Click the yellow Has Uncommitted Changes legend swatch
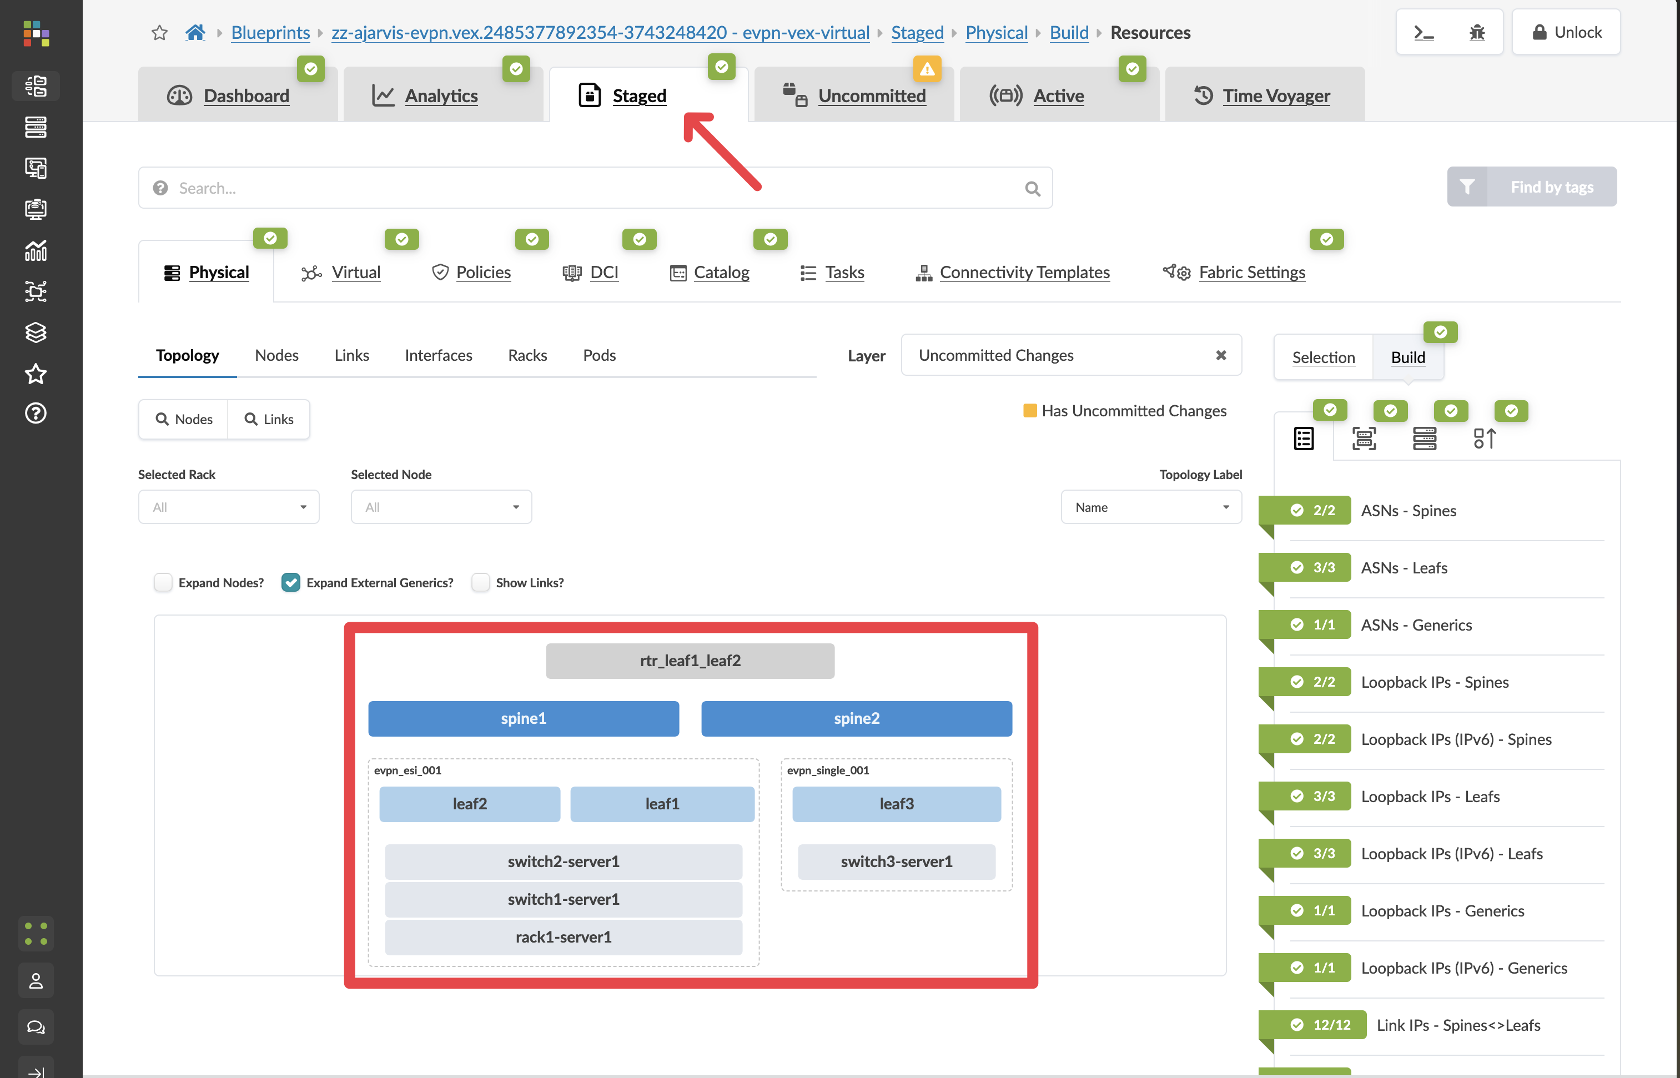Image resolution: width=1680 pixels, height=1078 pixels. 1030,411
